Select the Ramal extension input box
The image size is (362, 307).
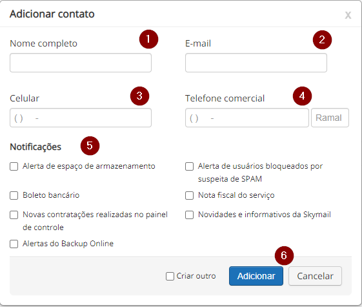[x=330, y=118]
